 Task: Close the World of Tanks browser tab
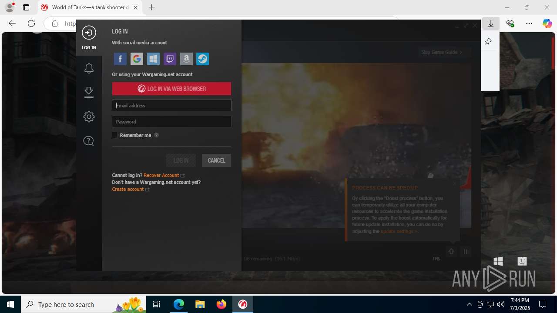pyautogui.click(x=135, y=7)
